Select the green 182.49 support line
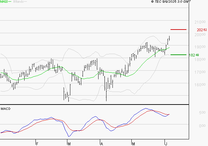Viewport: 208px width, 146px height. pos(178,55)
